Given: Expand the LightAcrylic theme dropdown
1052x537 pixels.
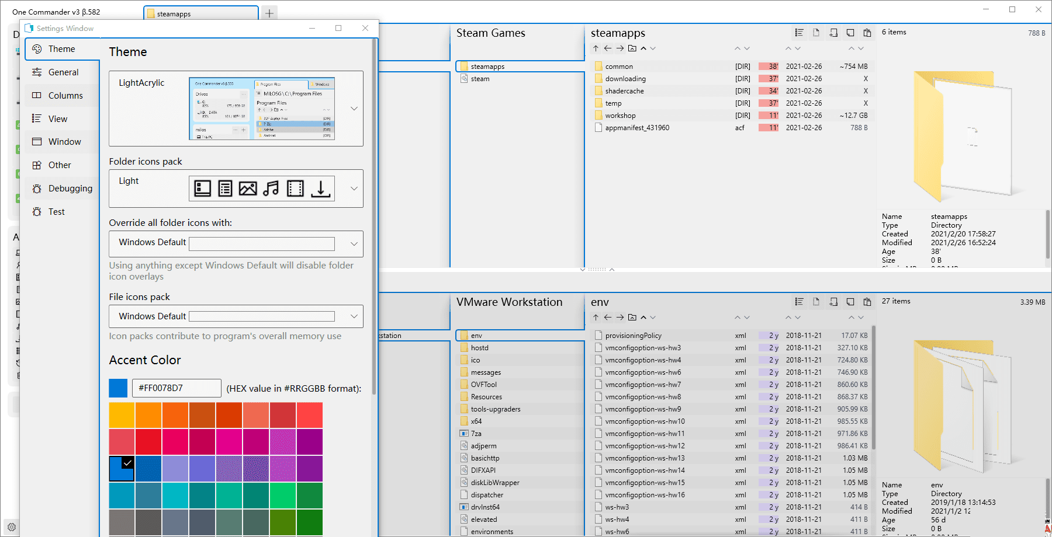Looking at the screenshot, I should [354, 109].
